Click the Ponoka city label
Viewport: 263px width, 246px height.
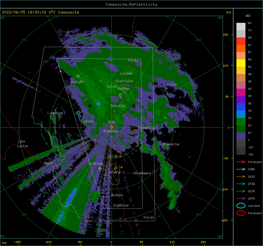(133, 60)
